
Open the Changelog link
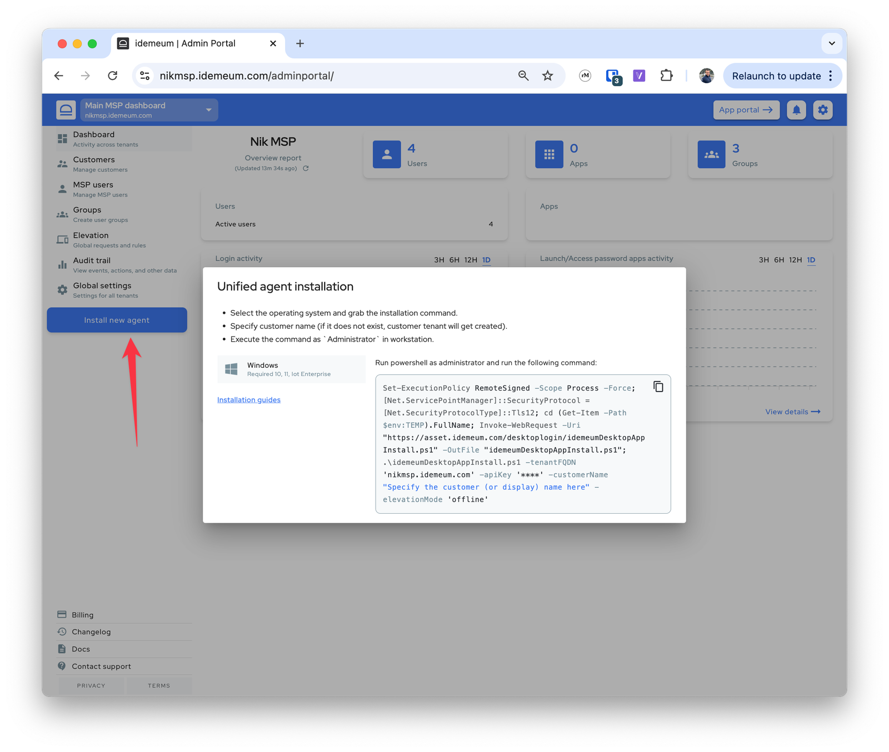point(124,632)
